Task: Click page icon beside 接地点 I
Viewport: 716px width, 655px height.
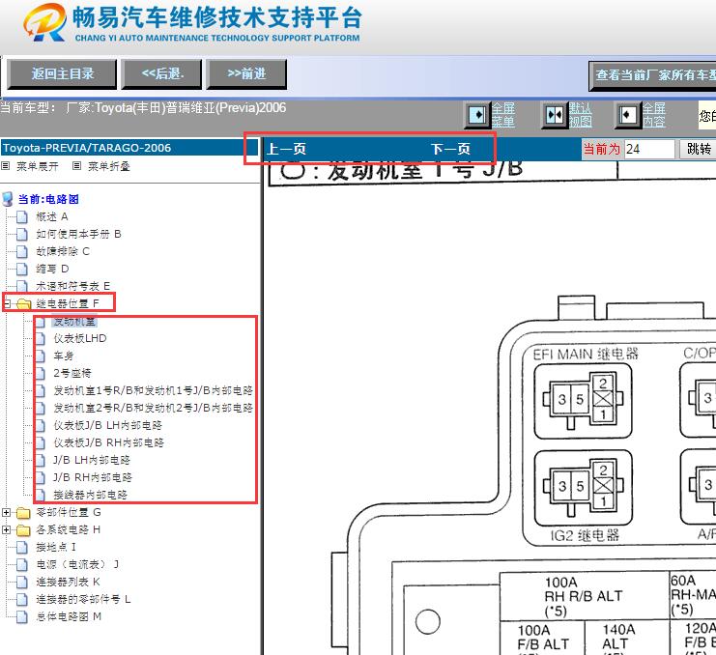Action: [22, 547]
